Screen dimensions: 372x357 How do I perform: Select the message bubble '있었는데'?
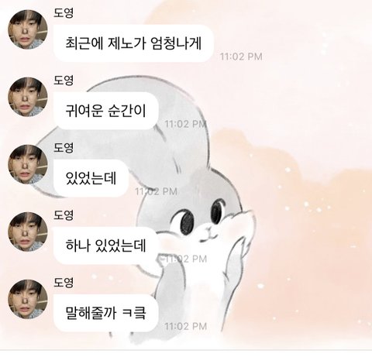point(91,178)
